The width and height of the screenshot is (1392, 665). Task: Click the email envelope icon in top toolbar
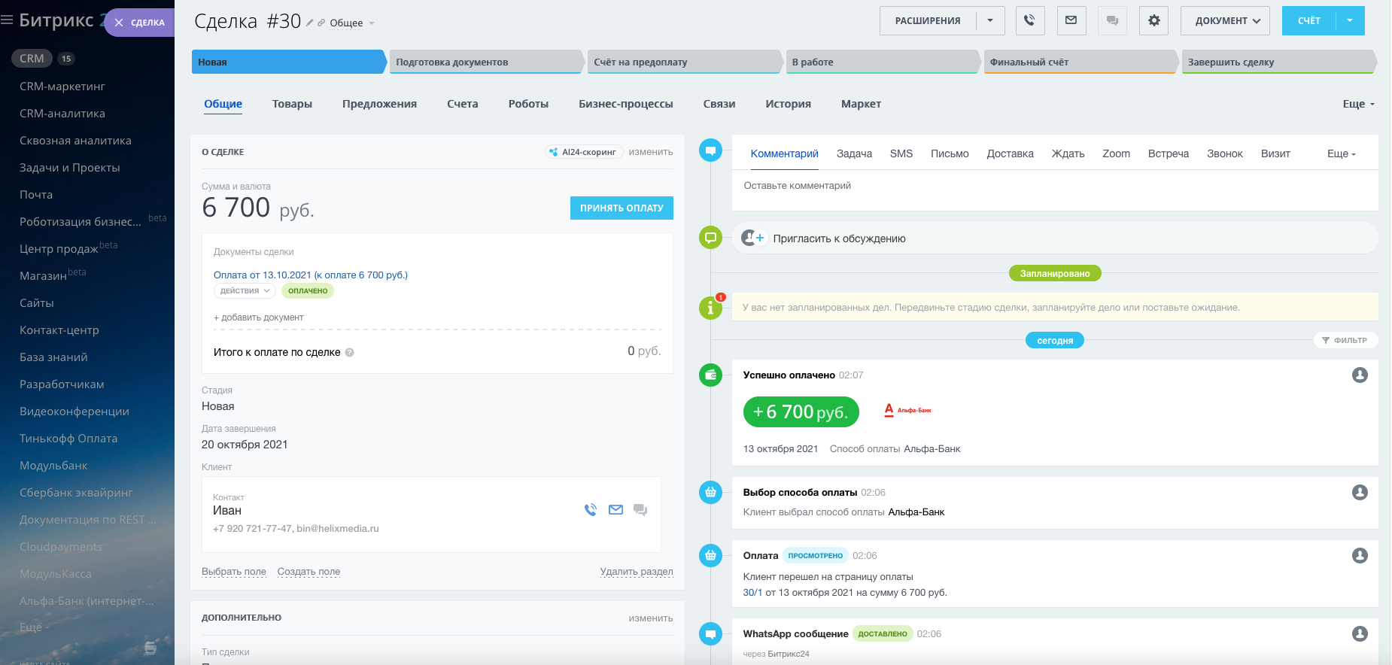[x=1071, y=21]
